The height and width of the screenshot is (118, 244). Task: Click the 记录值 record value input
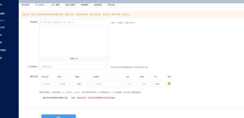point(108,84)
